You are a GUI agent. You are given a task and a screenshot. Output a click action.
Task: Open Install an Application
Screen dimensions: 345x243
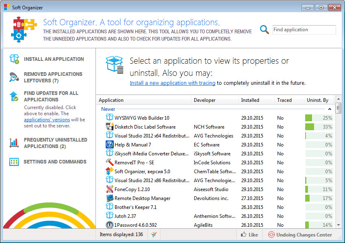[x=54, y=59]
